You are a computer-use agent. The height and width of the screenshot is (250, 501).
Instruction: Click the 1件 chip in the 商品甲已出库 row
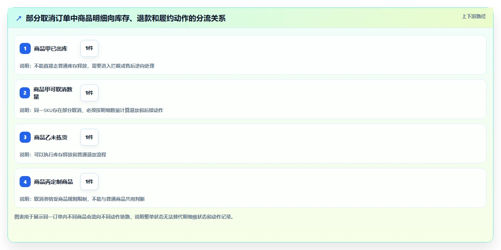89,48
